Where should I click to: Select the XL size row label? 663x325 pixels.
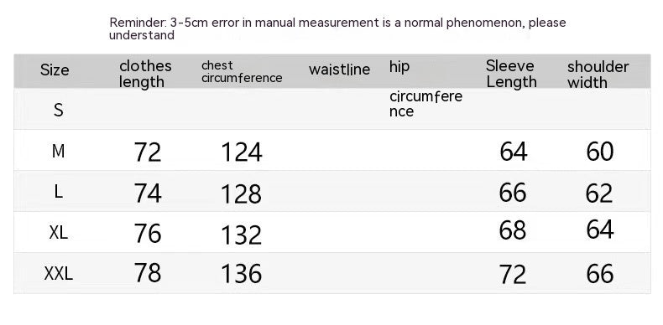point(59,232)
